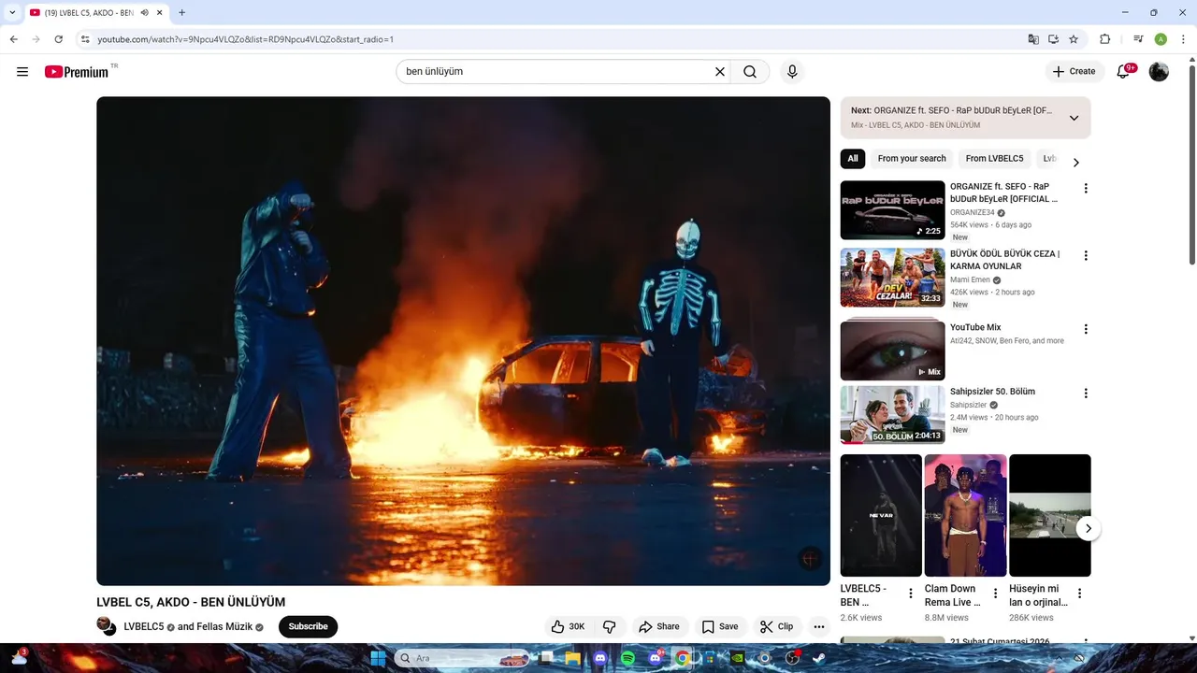Go back in Chrome

(14, 39)
